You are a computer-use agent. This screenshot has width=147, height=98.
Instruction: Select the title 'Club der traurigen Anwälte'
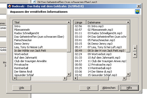[x=30, y=61]
